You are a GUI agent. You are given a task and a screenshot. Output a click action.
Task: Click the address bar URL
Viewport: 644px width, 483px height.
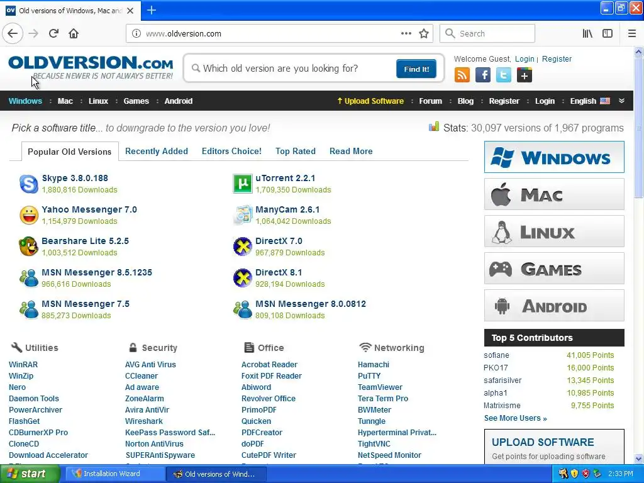coord(184,34)
